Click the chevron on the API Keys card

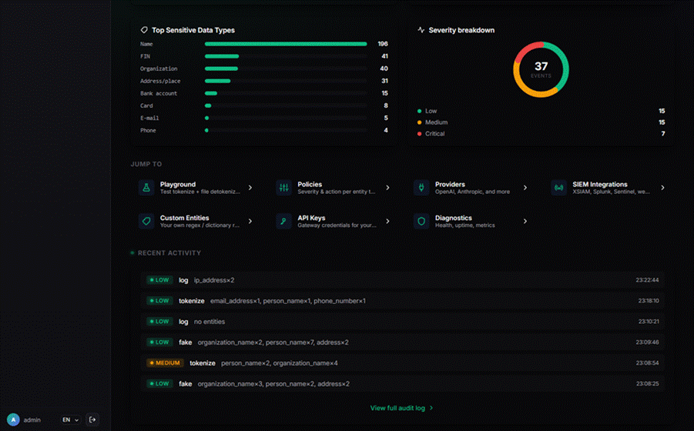click(x=387, y=221)
